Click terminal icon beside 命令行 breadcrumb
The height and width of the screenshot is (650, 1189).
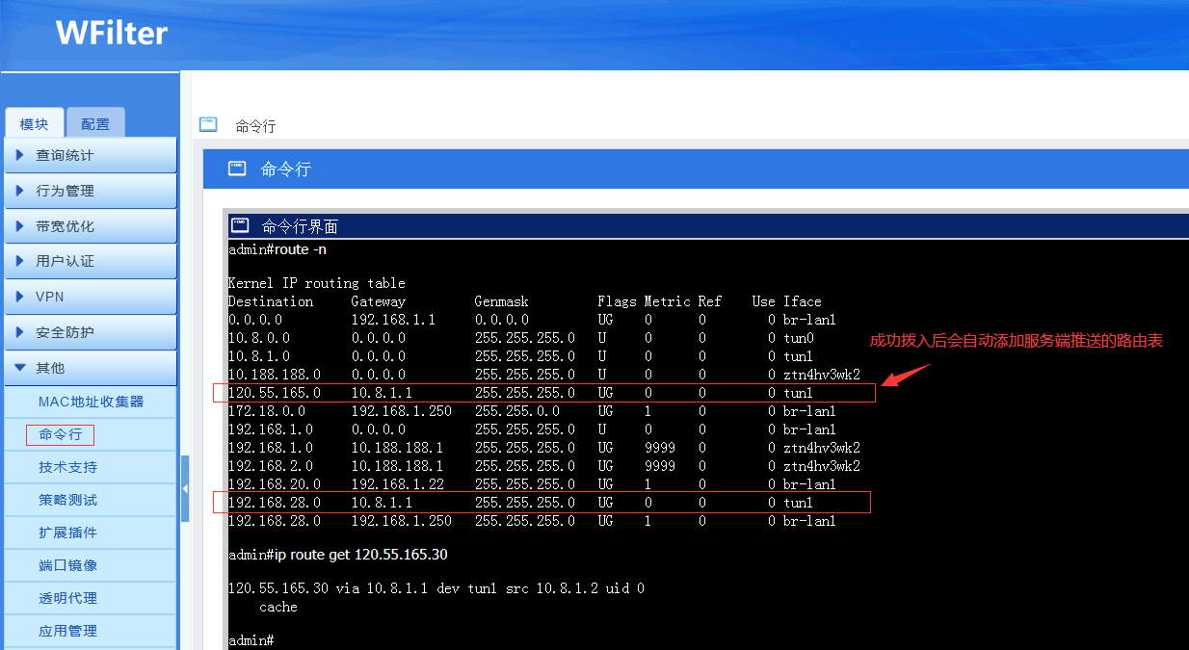208,124
